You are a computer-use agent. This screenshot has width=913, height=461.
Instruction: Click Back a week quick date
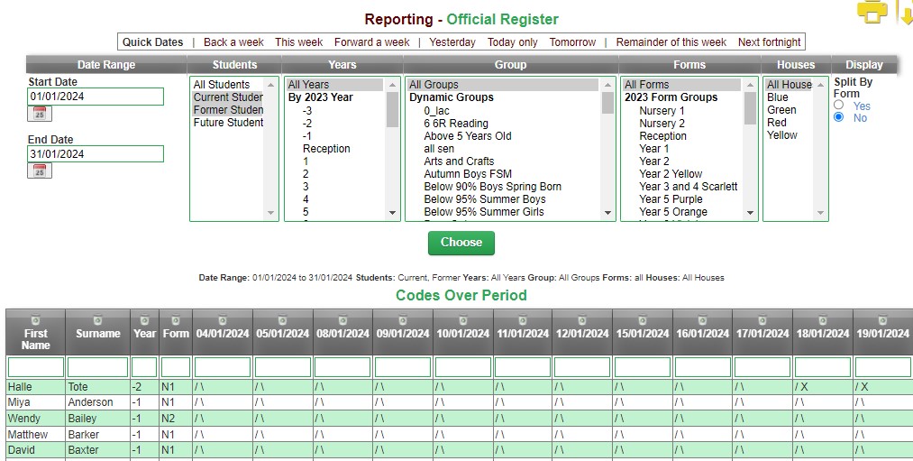(x=233, y=42)
